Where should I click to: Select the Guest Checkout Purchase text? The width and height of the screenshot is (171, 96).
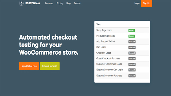108,58
